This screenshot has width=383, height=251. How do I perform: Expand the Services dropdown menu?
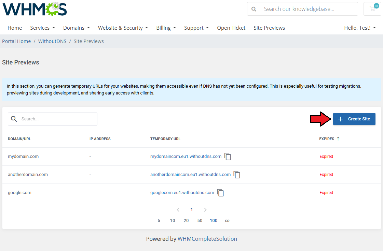click(x=42, y=28)
